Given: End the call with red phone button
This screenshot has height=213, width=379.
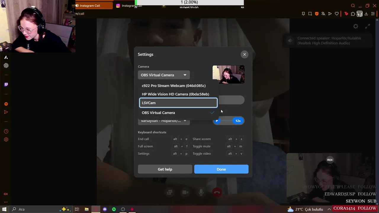Looking at the screenshot, I should [217, 193].
